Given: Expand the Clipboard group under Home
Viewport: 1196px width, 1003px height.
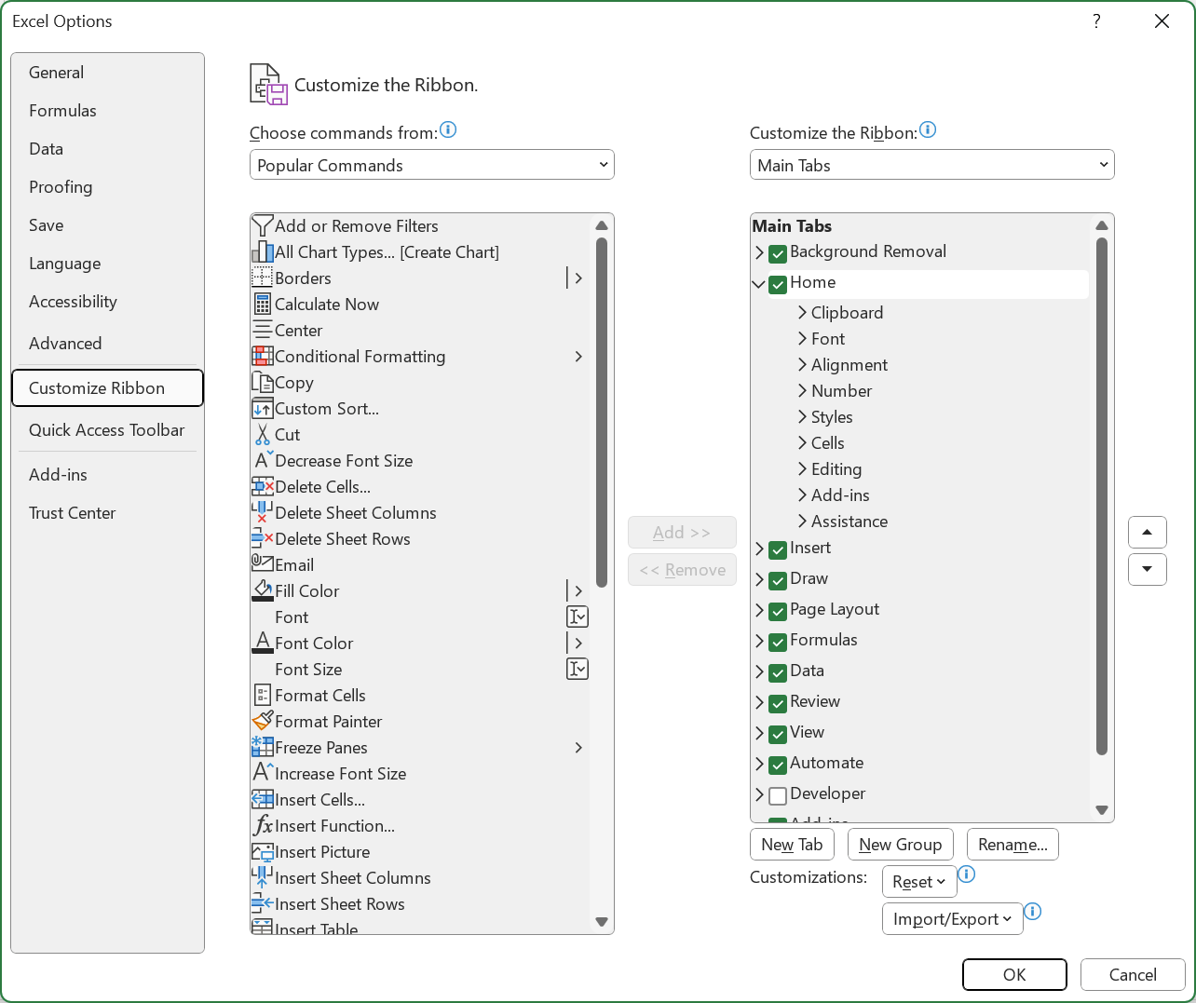Looking at the screenshot, I should [x=802, y=313].
